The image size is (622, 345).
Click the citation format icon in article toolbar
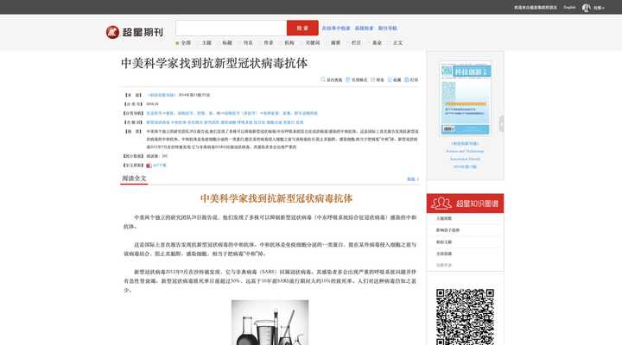(x=348, y=79)
